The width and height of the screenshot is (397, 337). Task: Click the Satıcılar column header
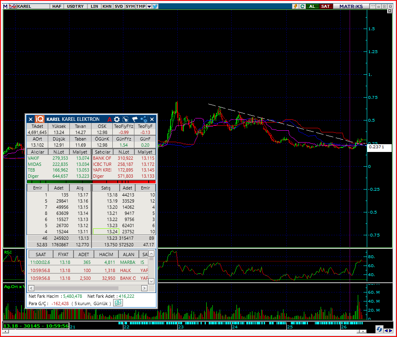103,152
